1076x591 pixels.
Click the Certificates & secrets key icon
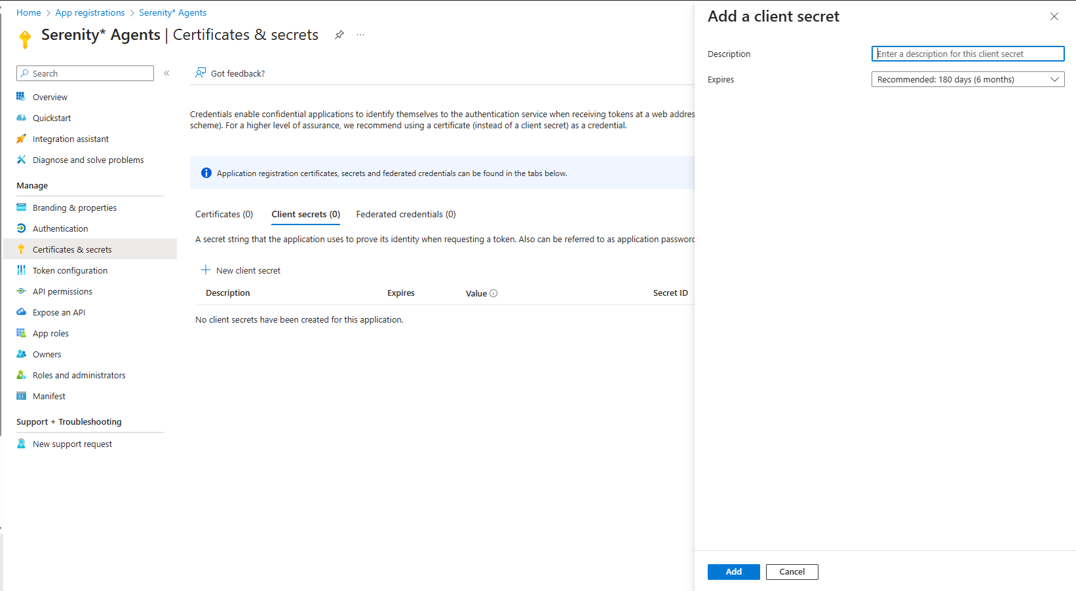tap(21, 249)
